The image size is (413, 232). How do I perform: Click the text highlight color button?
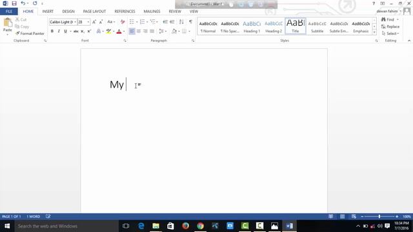[x=108, y=32]
